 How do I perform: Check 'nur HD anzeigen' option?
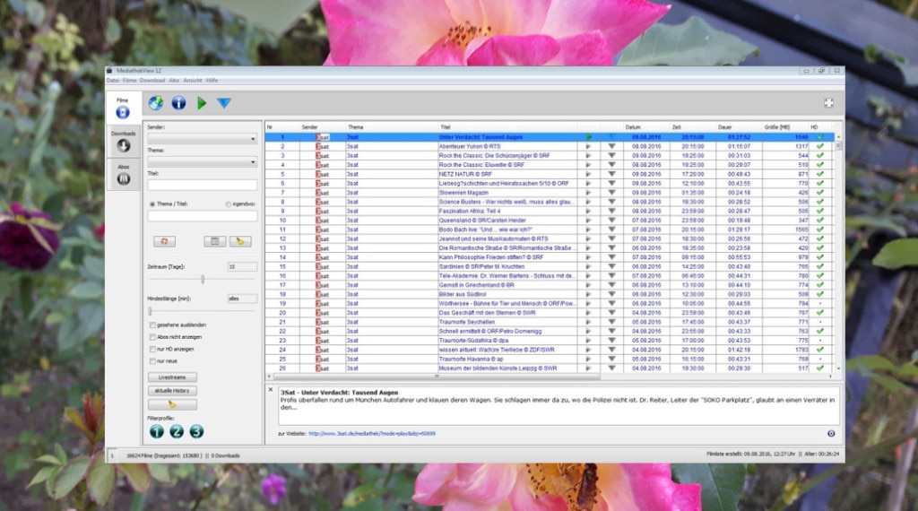coord(152,349)
